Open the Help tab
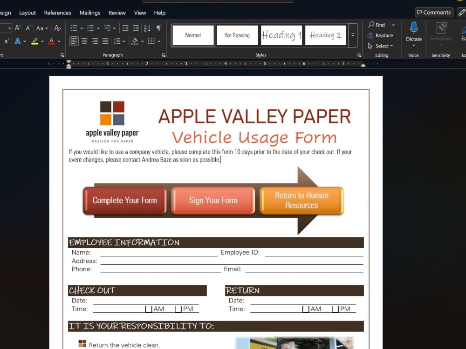The width and height of the screenshot is (466, 349). click(x=159, y=13)
